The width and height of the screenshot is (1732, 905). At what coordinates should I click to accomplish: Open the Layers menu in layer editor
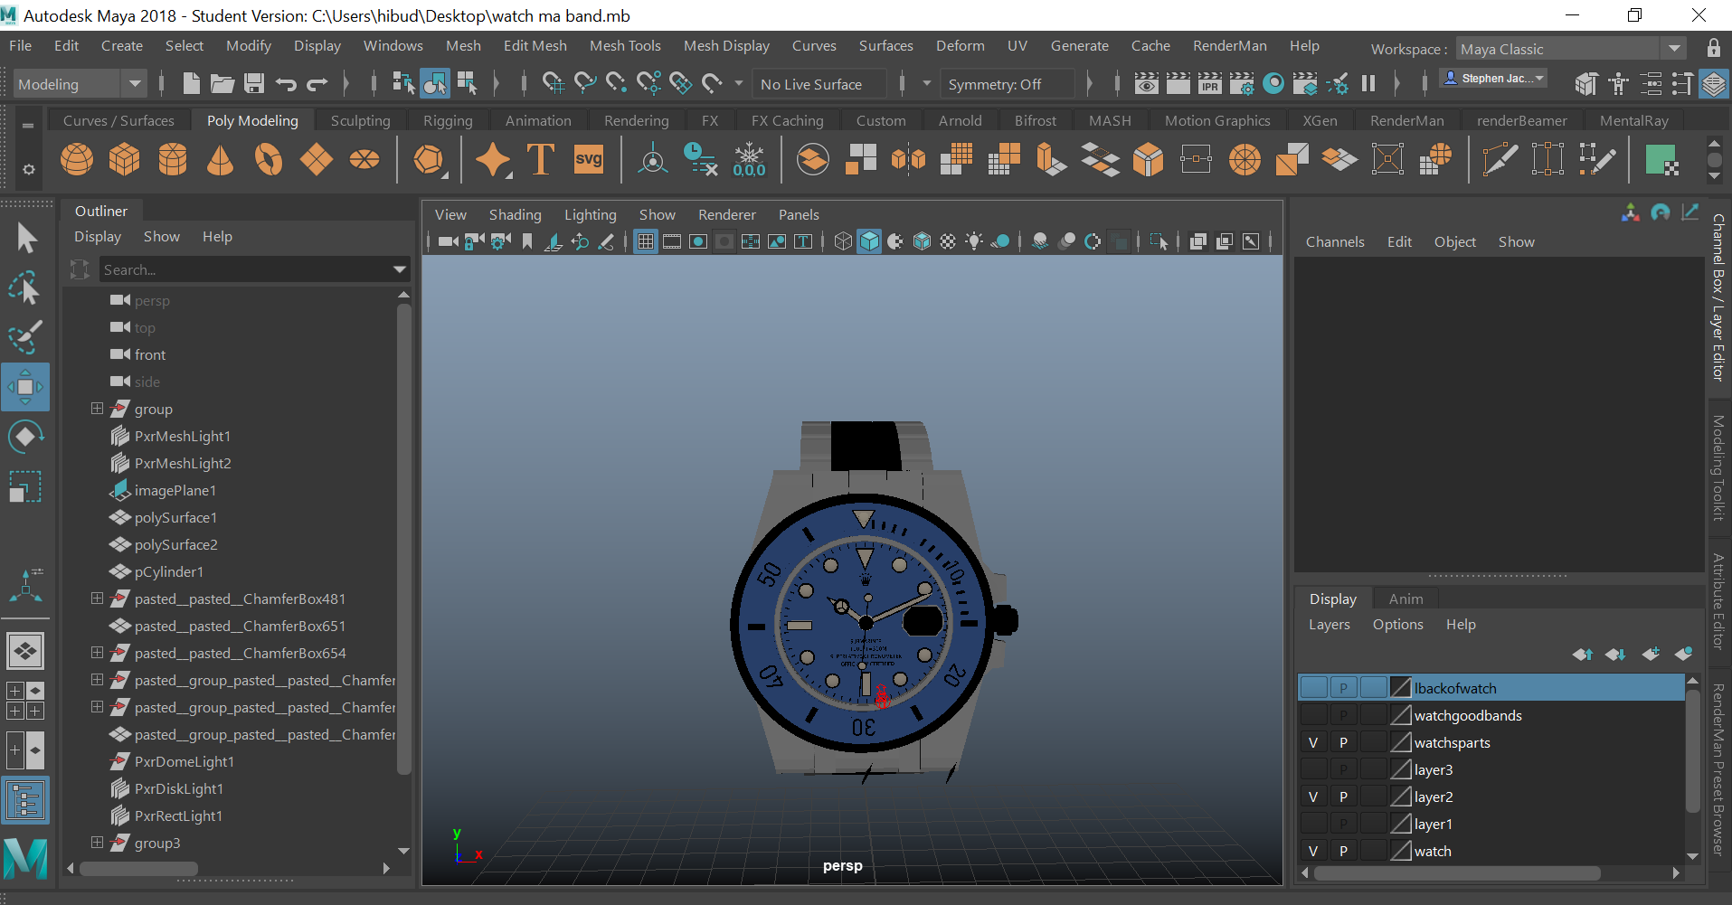[1329, 624]
